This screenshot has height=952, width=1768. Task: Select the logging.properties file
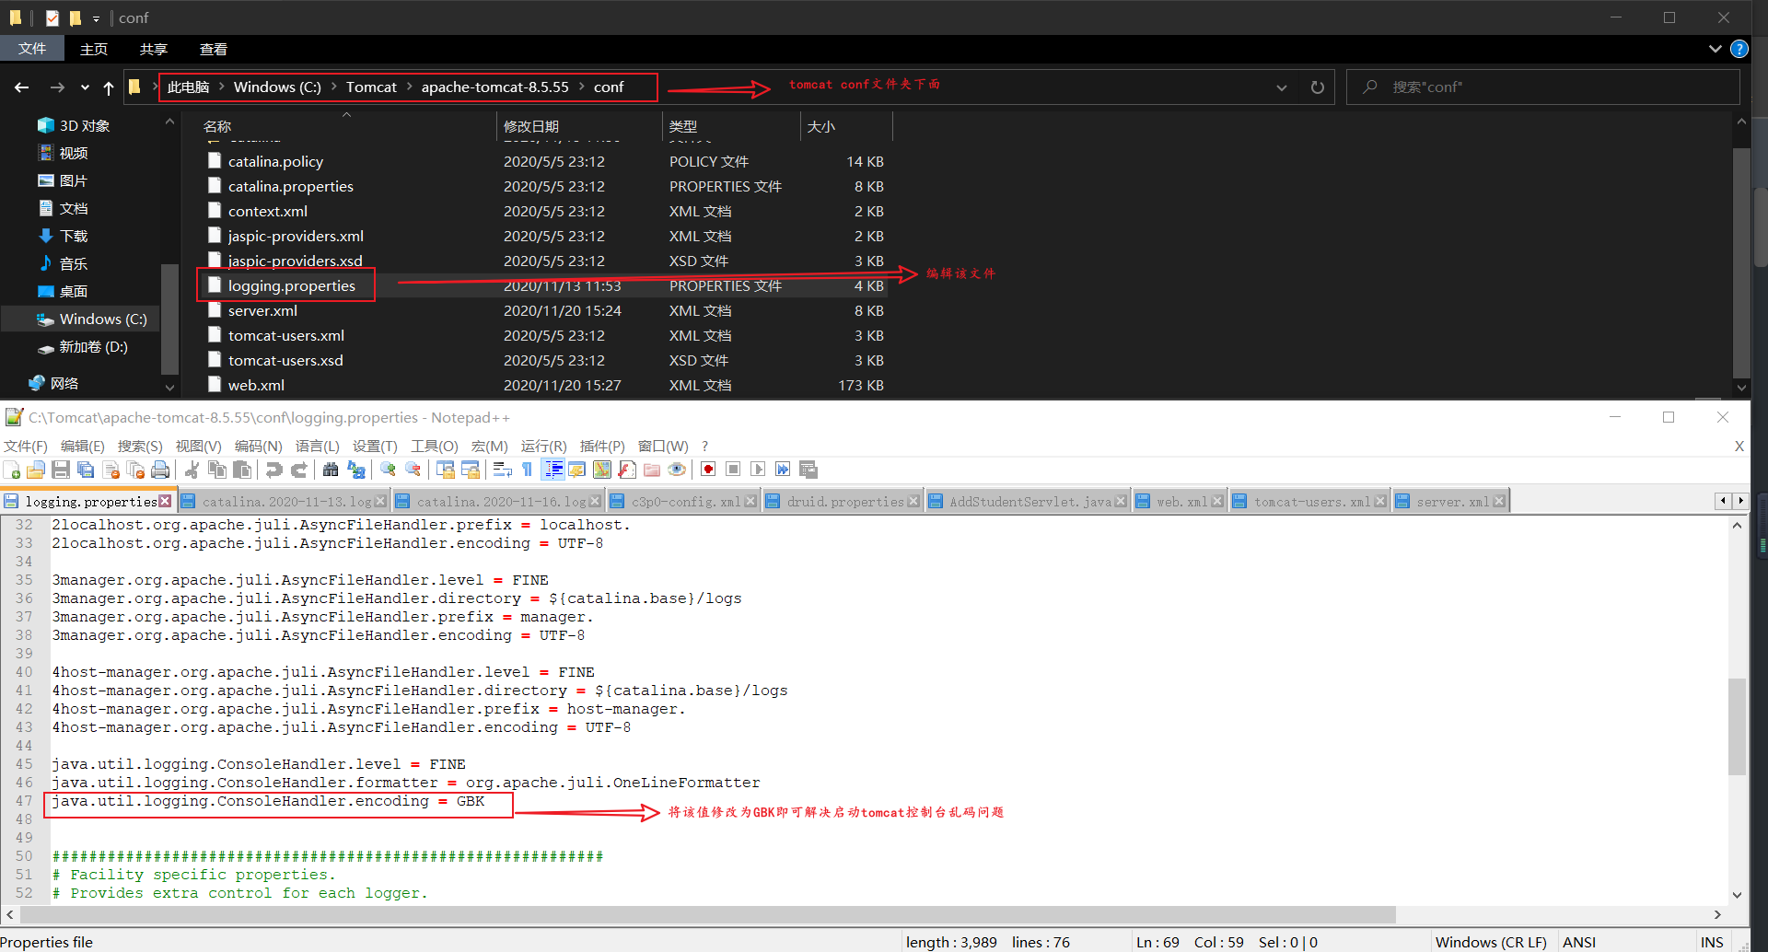tap(291, 285)
